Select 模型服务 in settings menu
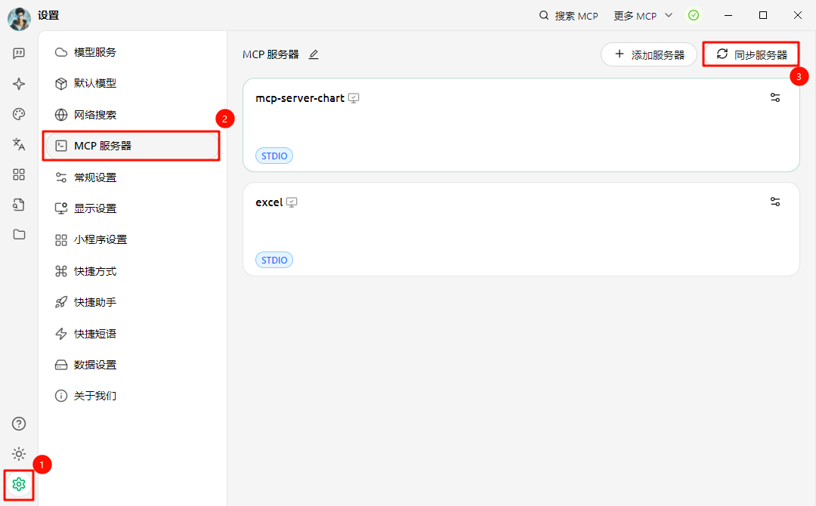 click(x=95, y=52)
